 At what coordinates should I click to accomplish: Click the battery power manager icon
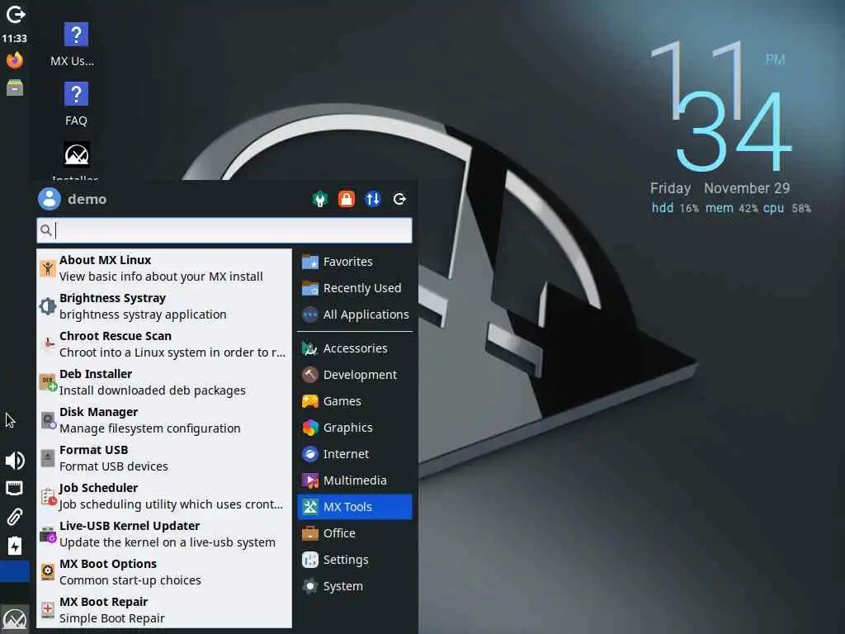(15, 546)
